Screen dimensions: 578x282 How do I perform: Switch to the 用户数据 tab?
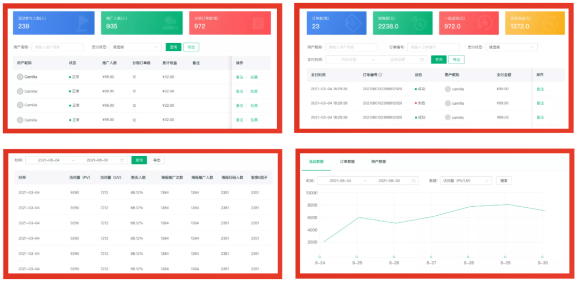(378, 161)
